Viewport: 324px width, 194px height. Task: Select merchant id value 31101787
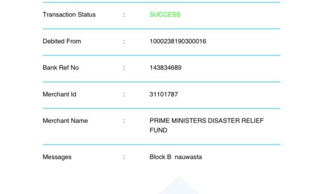164,94
